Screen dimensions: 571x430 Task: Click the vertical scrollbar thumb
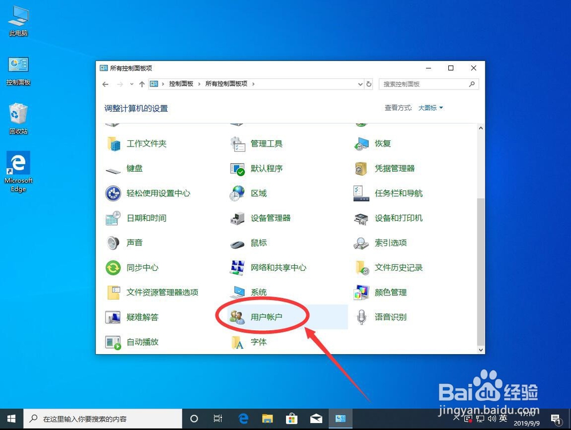[x=481, y=271]
